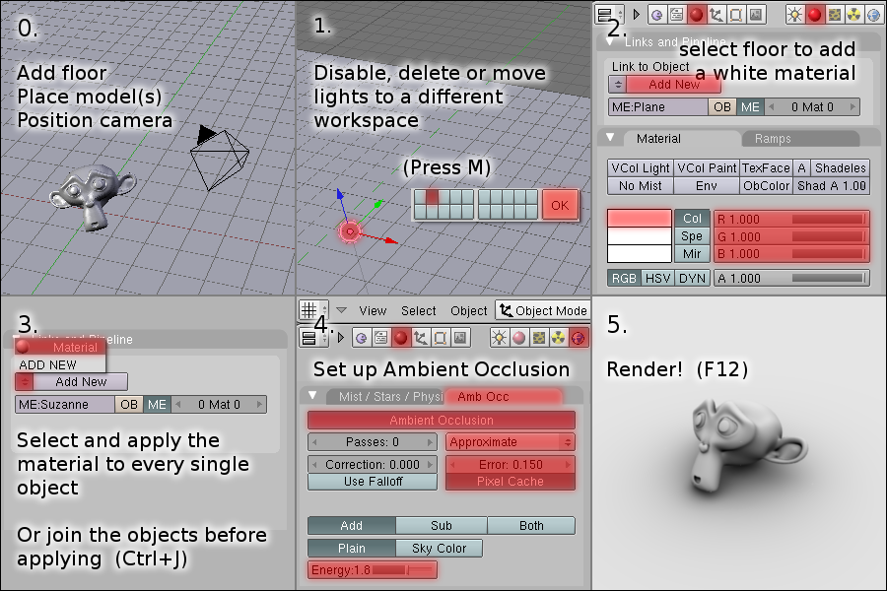887x591 pixels.
Task: Adjust the Energy 1.8 slider
Action: 373,570
